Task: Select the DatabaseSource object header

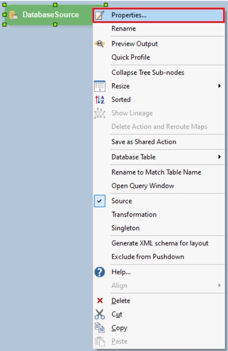Action: pos(50,15)
